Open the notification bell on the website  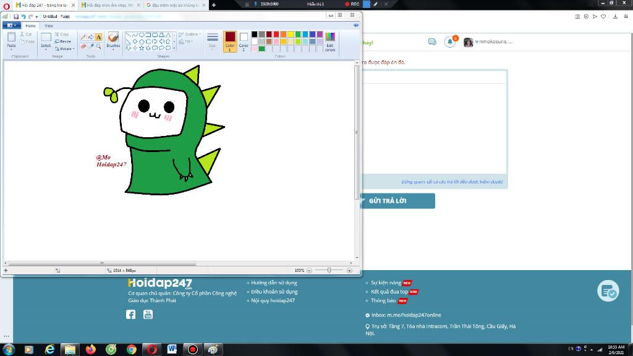(x=450, y=41)
